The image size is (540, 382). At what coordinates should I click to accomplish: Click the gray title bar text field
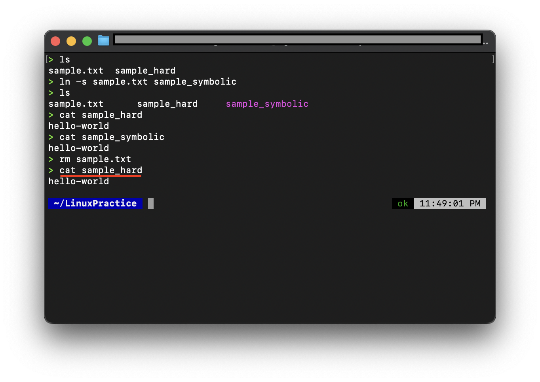coord(298,39)
